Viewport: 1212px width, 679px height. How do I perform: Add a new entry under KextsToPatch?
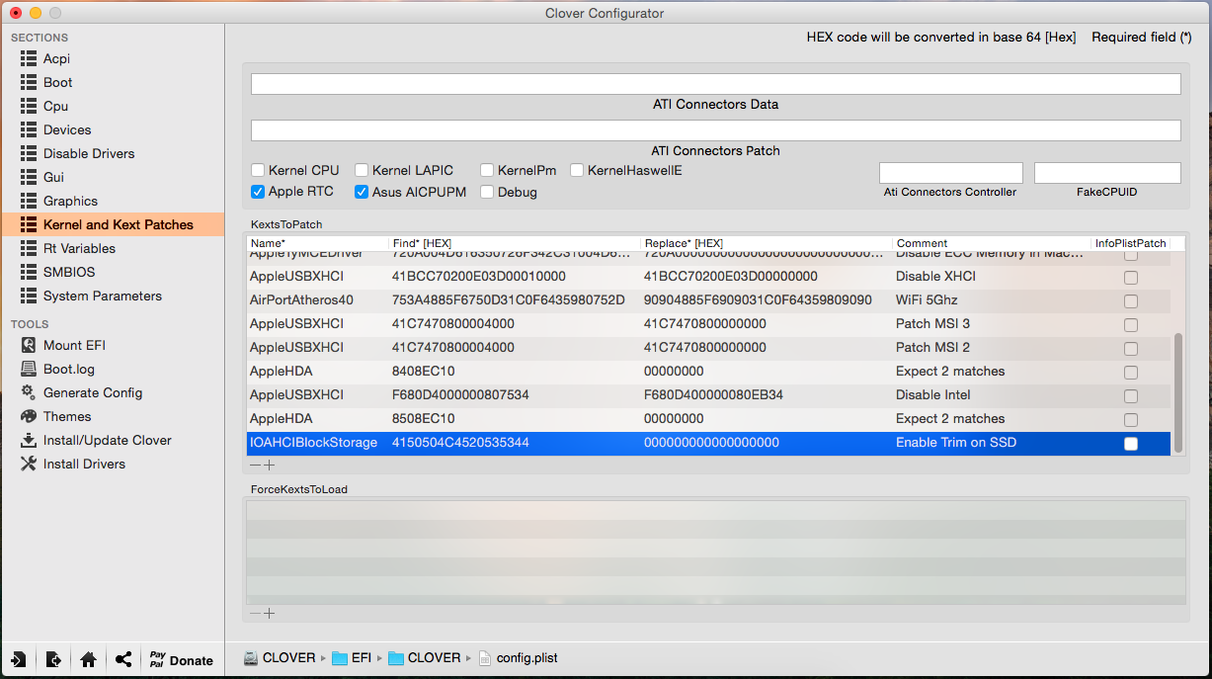[x=269, y=465]
